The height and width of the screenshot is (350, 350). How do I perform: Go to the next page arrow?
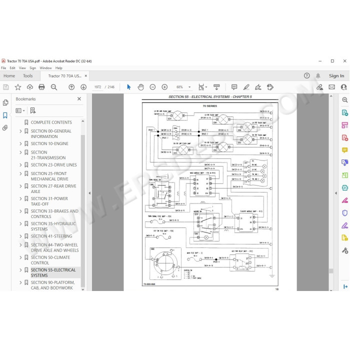tap(83, 87)
